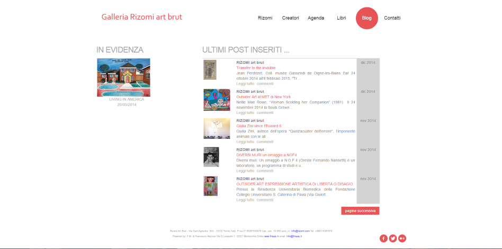Open the Facebook icon in footer
Screen dimensions: 502x249
383,238
